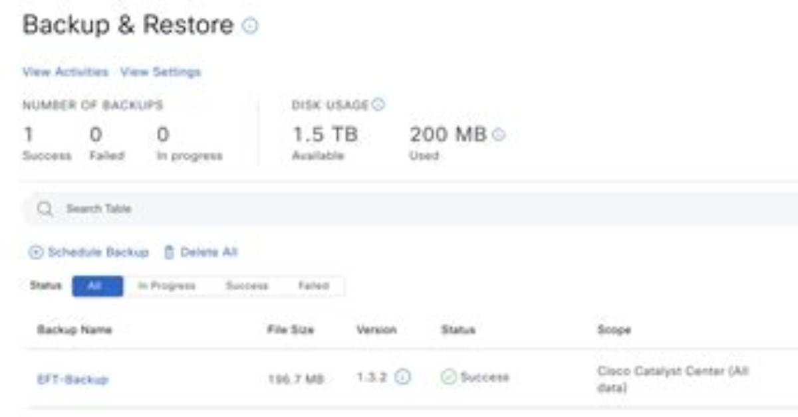Click the 1.5 TB Available value

coord(325,135)
